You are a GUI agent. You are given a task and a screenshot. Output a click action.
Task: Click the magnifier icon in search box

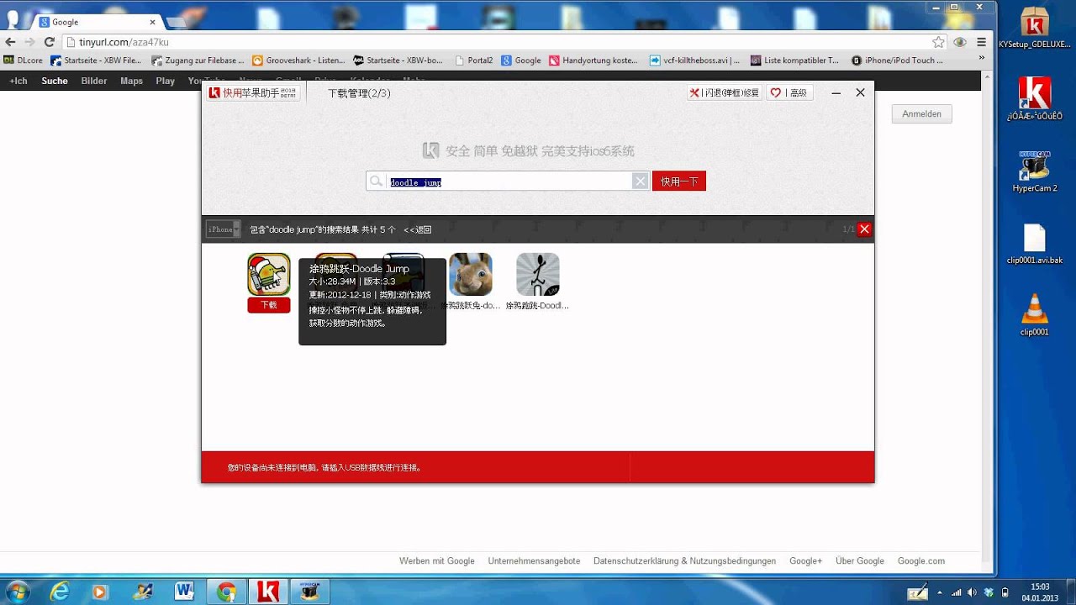click(377, 181)
